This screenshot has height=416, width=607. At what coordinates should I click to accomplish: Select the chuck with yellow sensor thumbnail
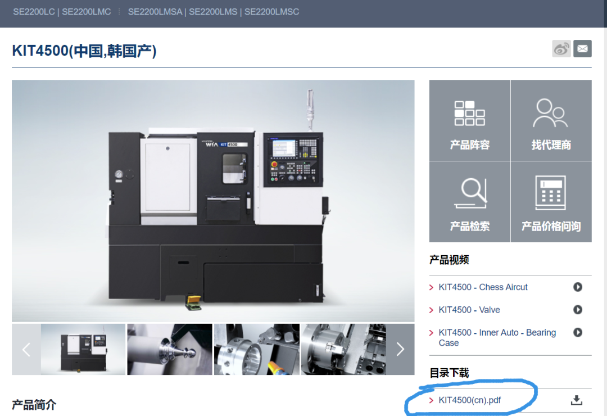tap(257, 349)
